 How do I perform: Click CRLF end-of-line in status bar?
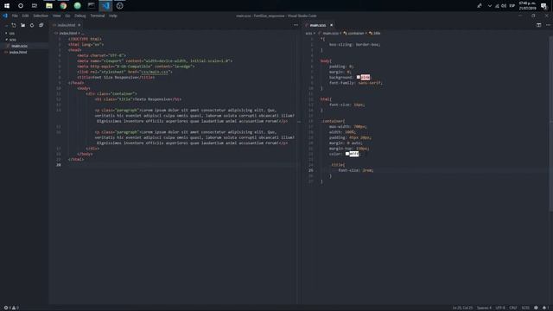[512, 308]
